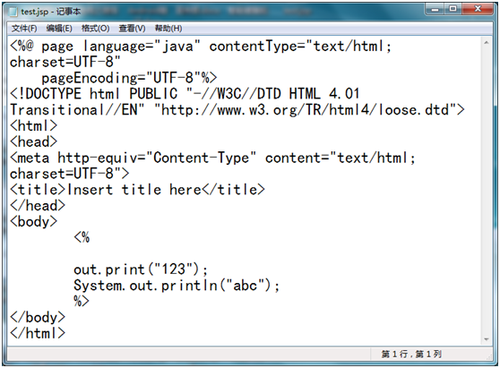The width and height of the screenshot is (500, 368).
Task: Click the window resize grip corner
Action: tap(489, 356)
